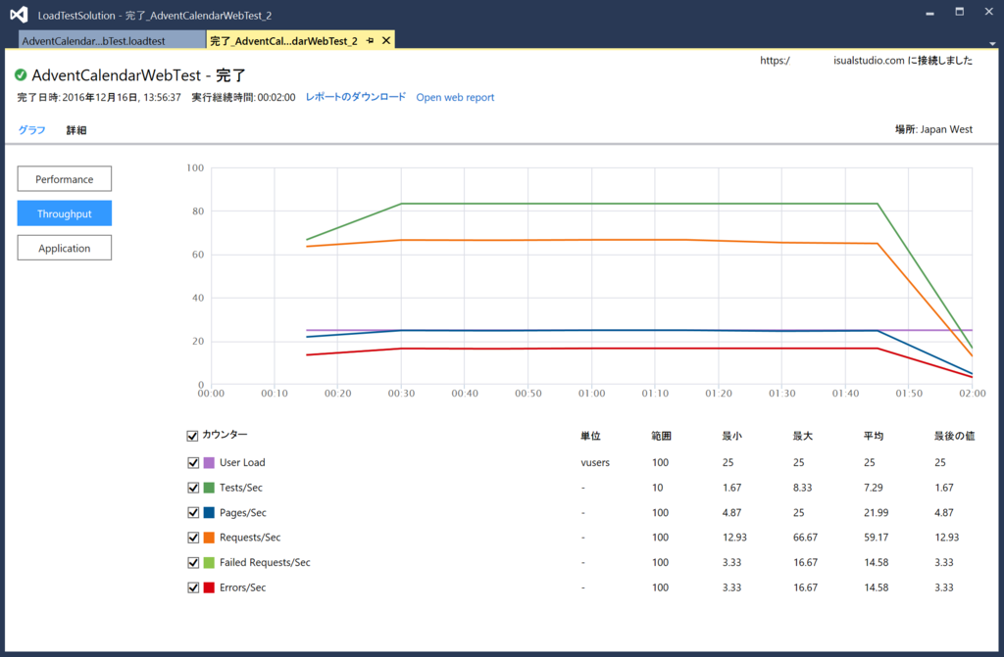Viewport: 1004px width, 657px height.
Task: Show the Application graph
Action: (64, 249)
